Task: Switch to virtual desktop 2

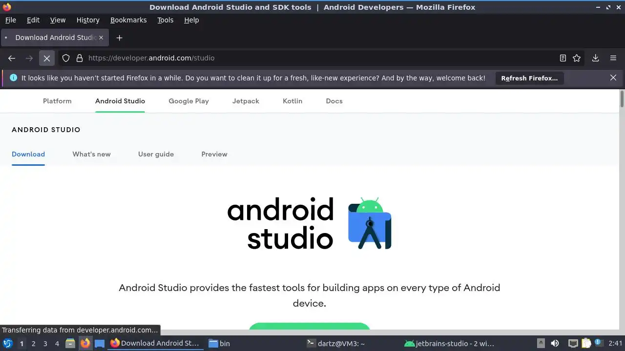Action: 33,343
